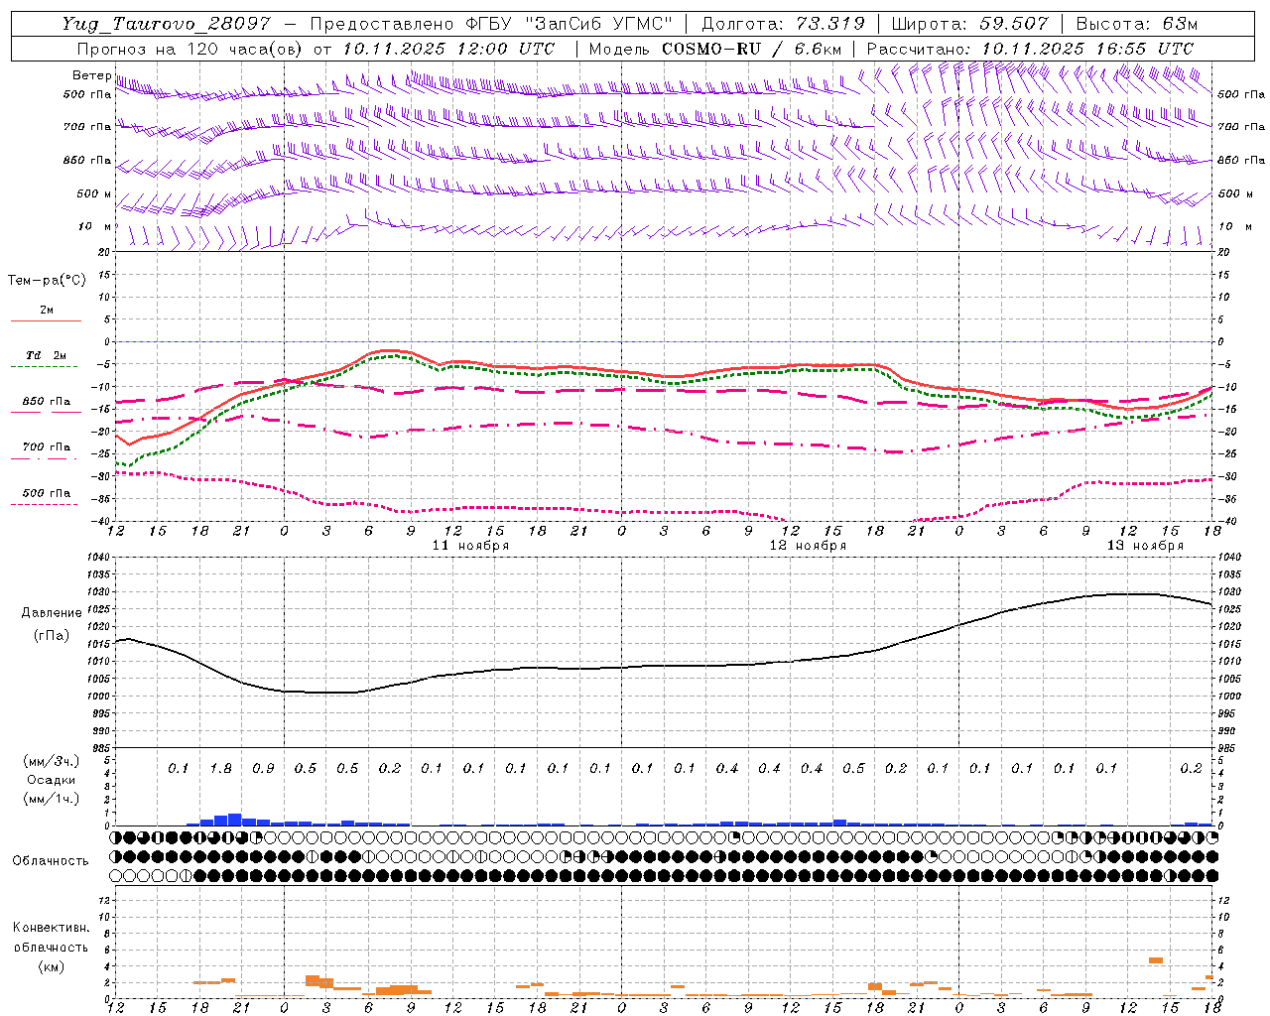
Task: Click the (км) convective cloud unit label
Action: point(52,966)
